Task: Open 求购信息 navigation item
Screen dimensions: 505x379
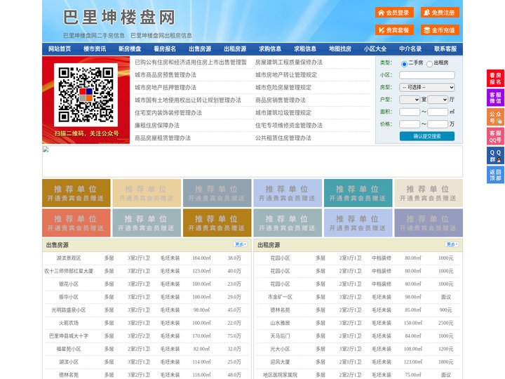Action: pyautogui.click(x=270, y=49)
